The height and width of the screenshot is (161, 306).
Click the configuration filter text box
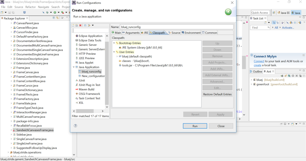pyautogui.click(x=91, y=31)
